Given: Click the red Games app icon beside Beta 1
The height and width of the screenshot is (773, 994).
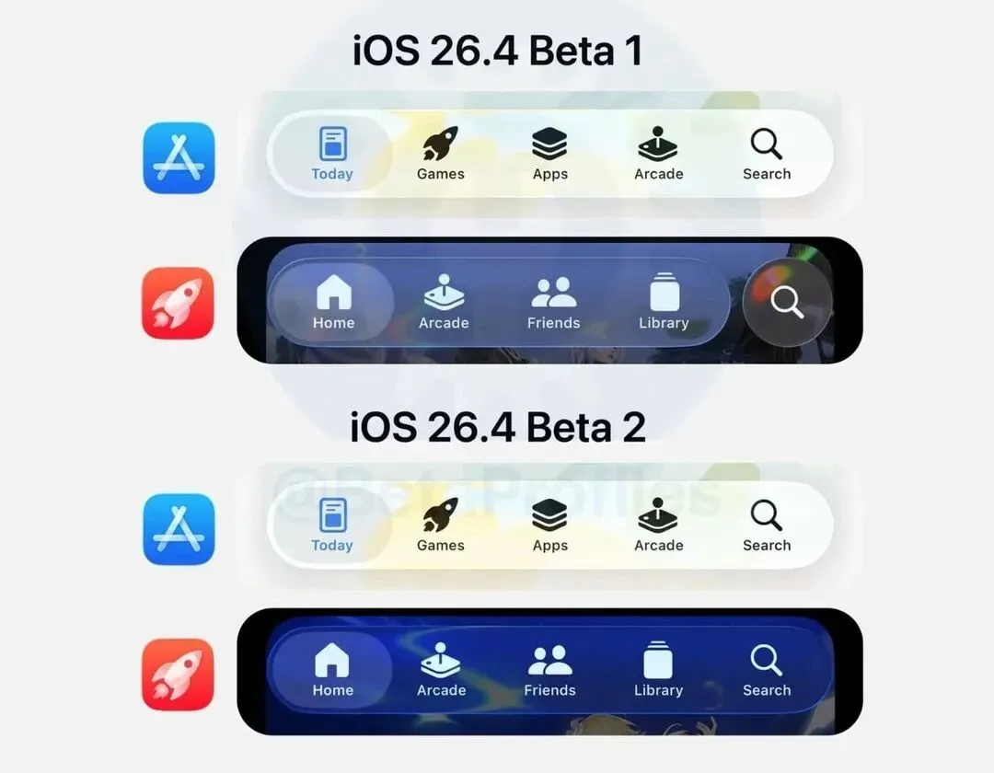Looking at the screenshot, I should (x=179, y=303).
